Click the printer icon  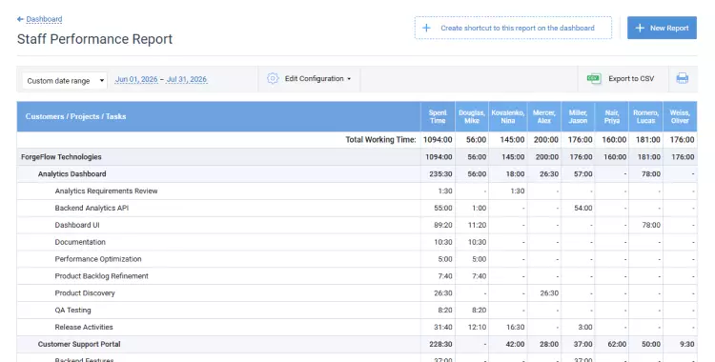[683, 78]
